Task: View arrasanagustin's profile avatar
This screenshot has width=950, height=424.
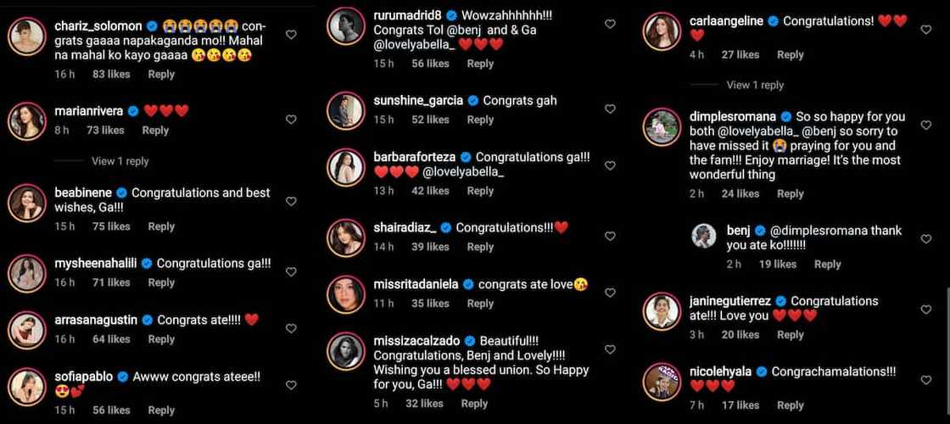Action: click(x=26, y=330)
